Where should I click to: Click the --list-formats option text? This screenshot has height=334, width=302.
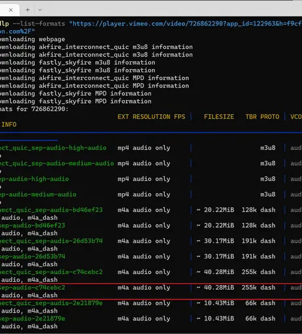tap(39, 23)
